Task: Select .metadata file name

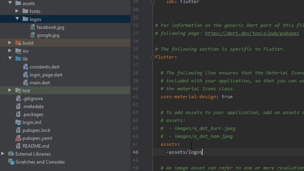Action: (x=33, y=106)
